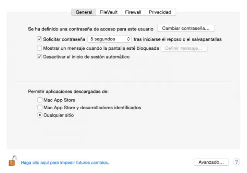Click the disabled Definir mensaje button
Screen dimensions: 247x173
[x=184, y=48]
